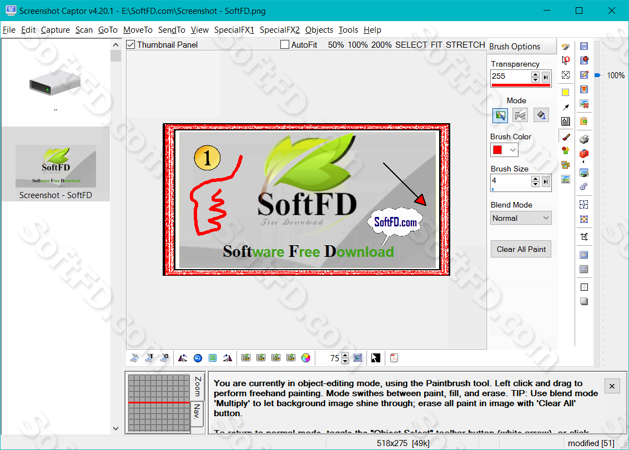Click the green lined page icon

click(x=213, y=358)
